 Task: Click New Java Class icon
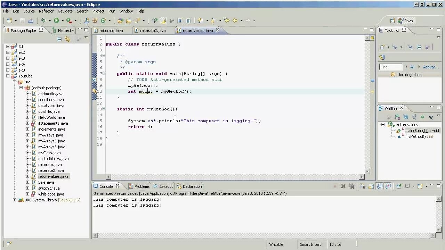[103, 21]
